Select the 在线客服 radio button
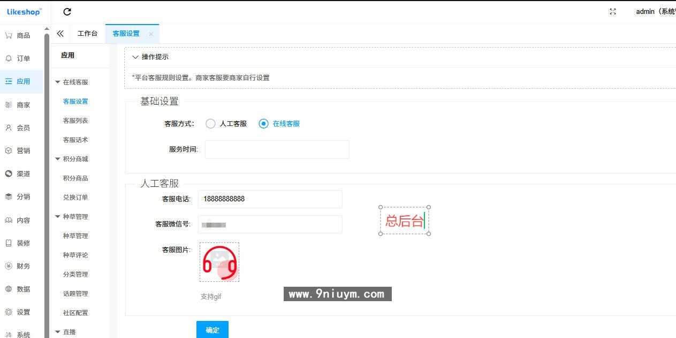 point(263,123)
